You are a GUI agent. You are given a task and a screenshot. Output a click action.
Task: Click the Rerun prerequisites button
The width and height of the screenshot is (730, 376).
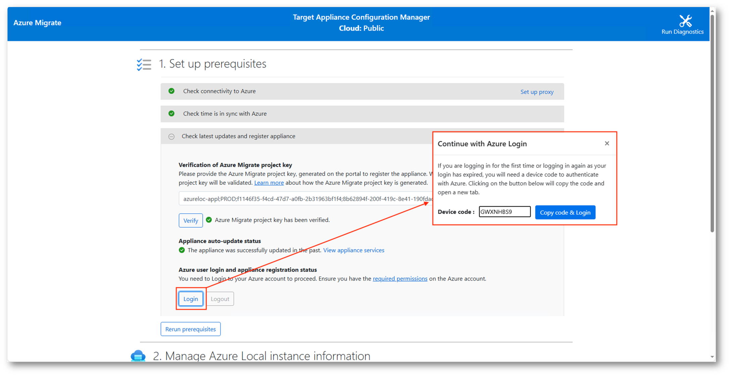[x=190, y=329]
